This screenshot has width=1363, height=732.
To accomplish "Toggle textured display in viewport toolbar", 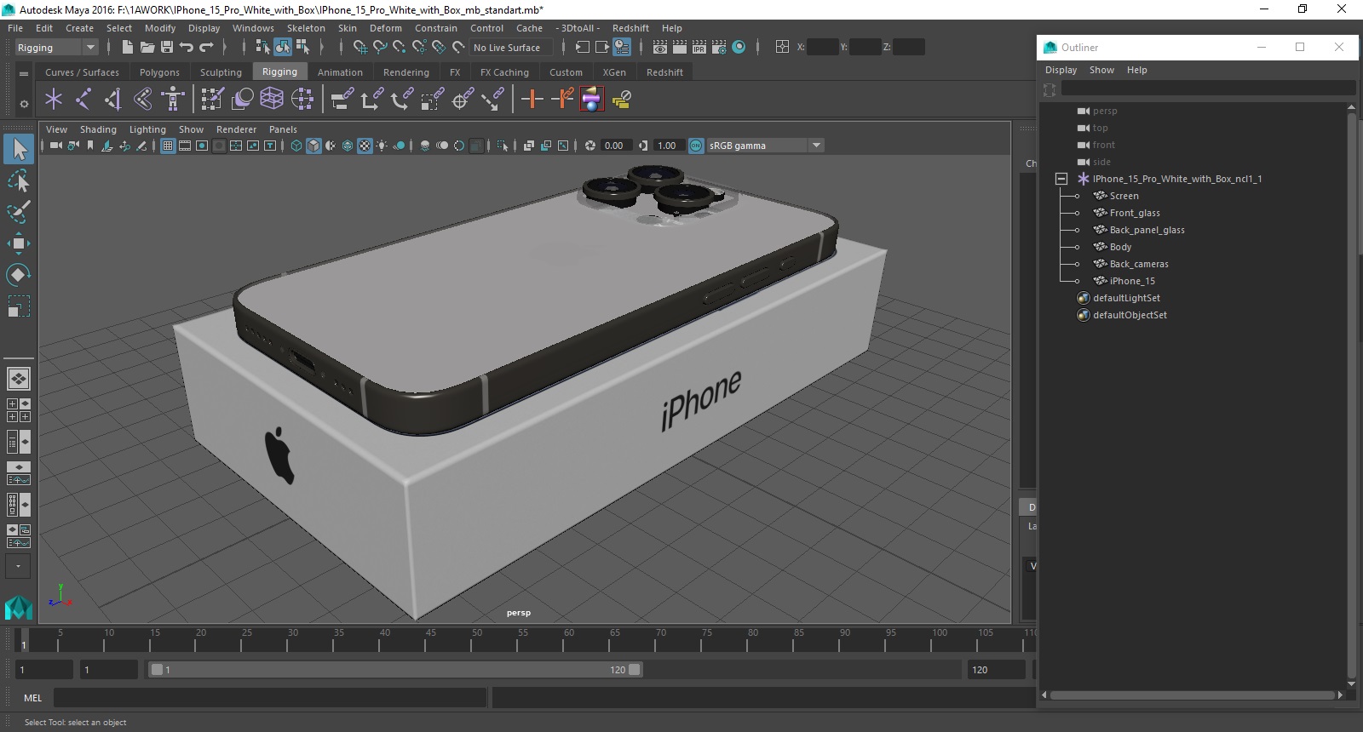I will coord(365,146).
